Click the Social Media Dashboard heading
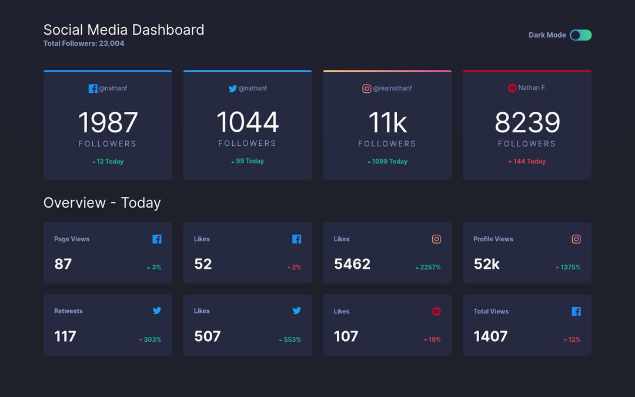The height and width of the screenshot is (397, 635). click(x=123, y=30)
